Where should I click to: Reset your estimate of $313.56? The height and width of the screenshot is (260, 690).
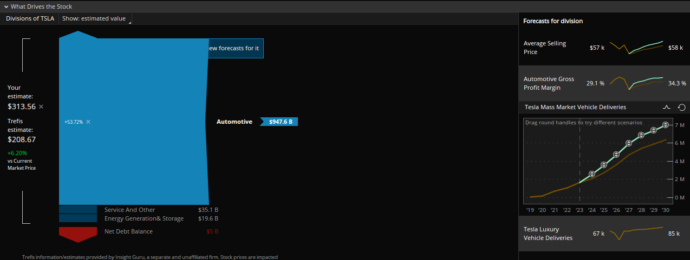click(41, 106)
